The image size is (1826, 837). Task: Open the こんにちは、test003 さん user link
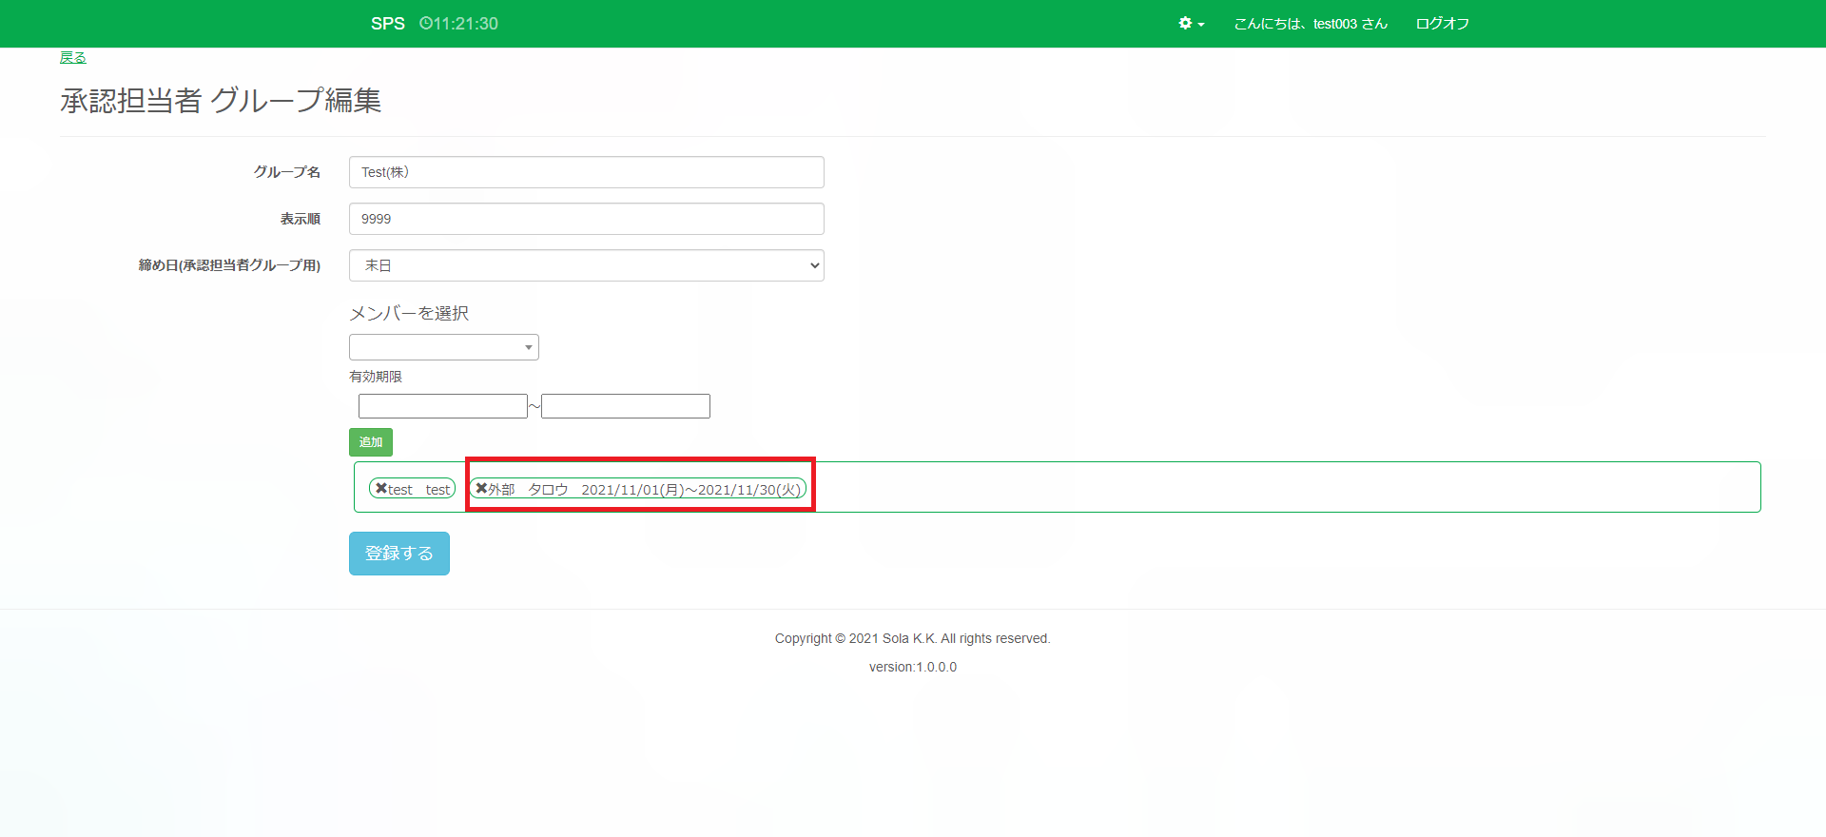(x=1311, y=24)
